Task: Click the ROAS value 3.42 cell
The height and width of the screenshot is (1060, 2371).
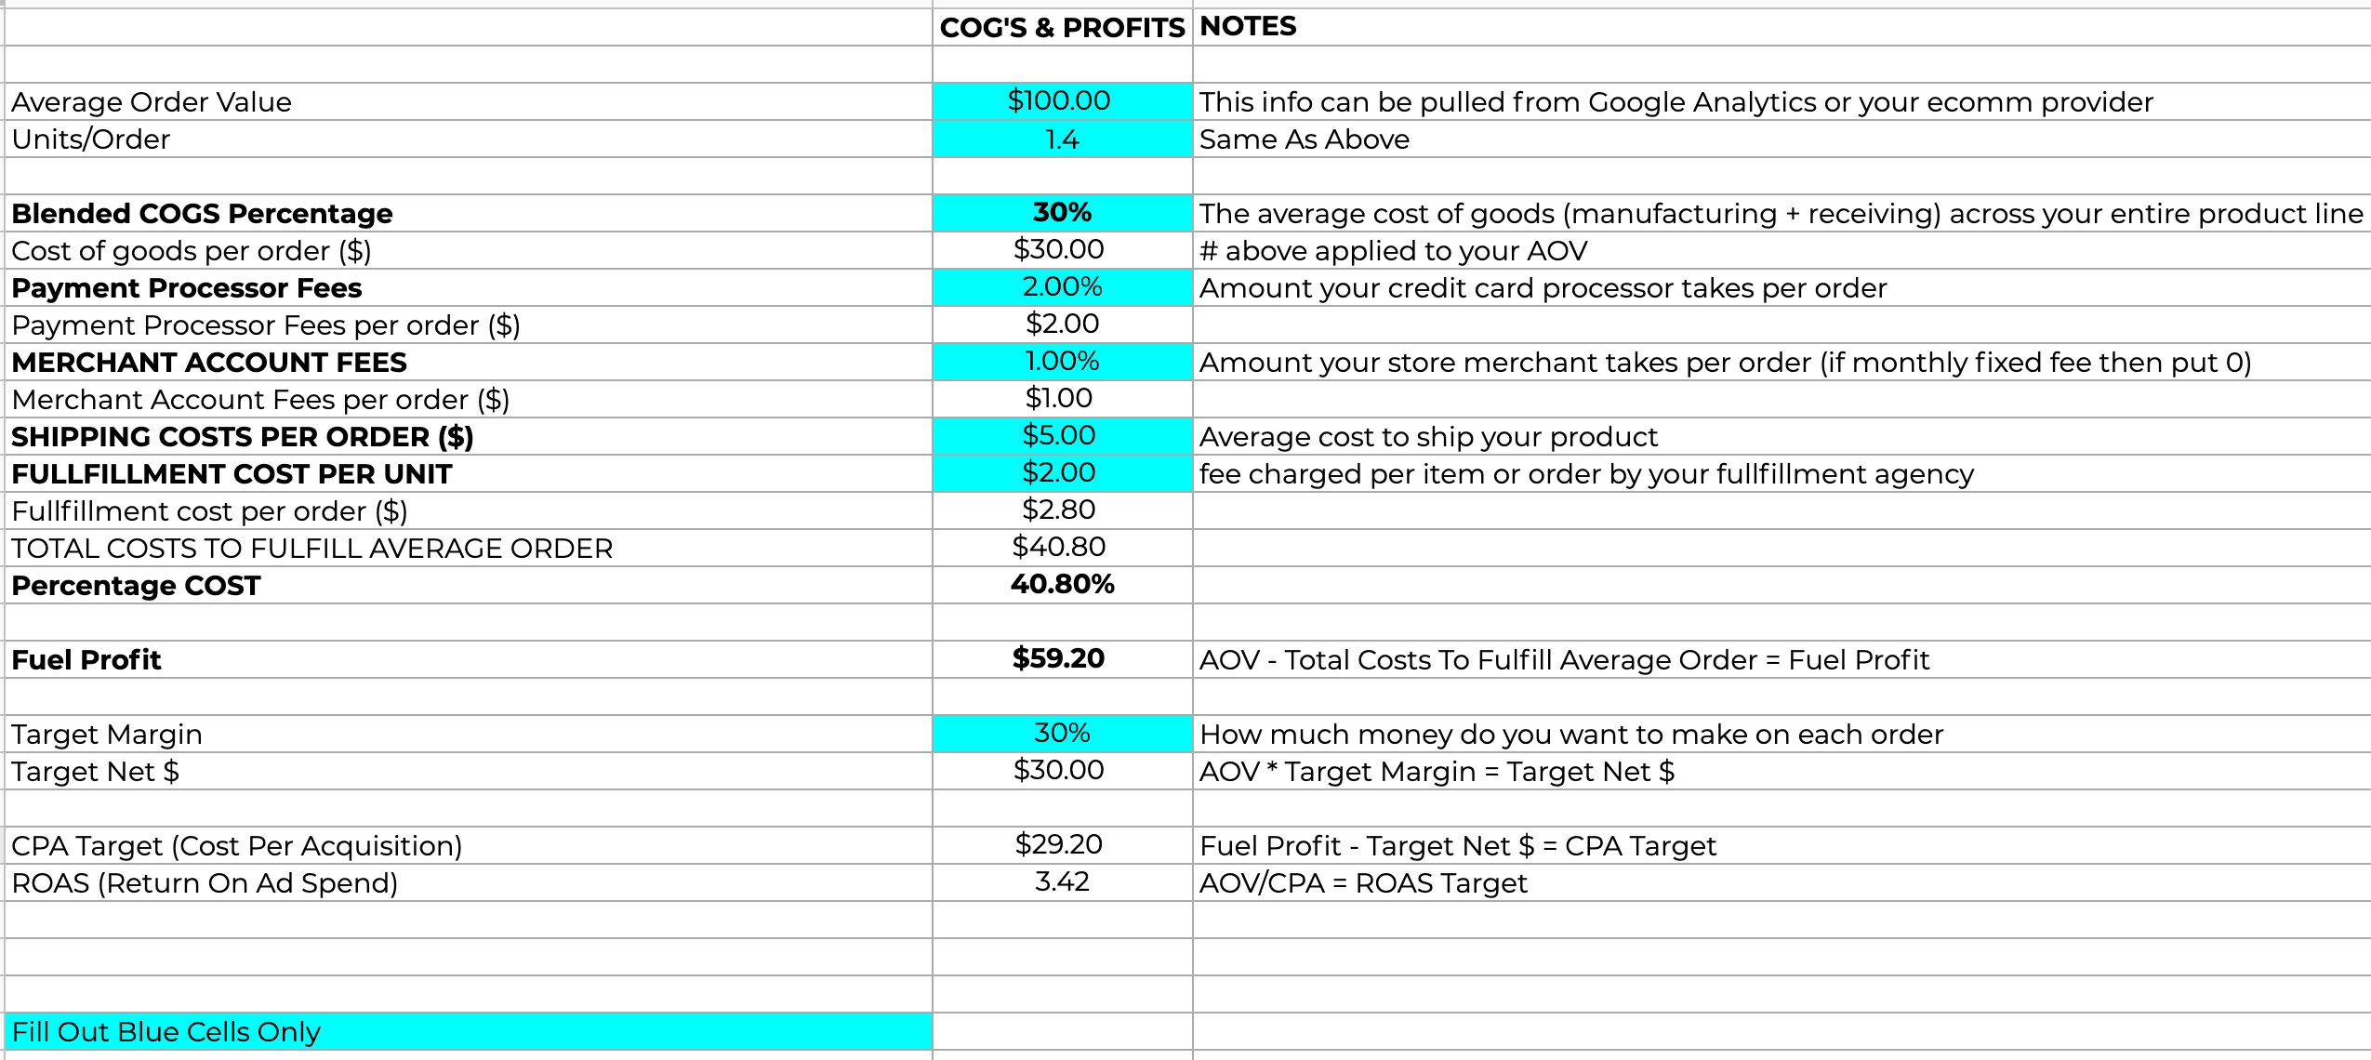Action: click(x=1061, y=882)
